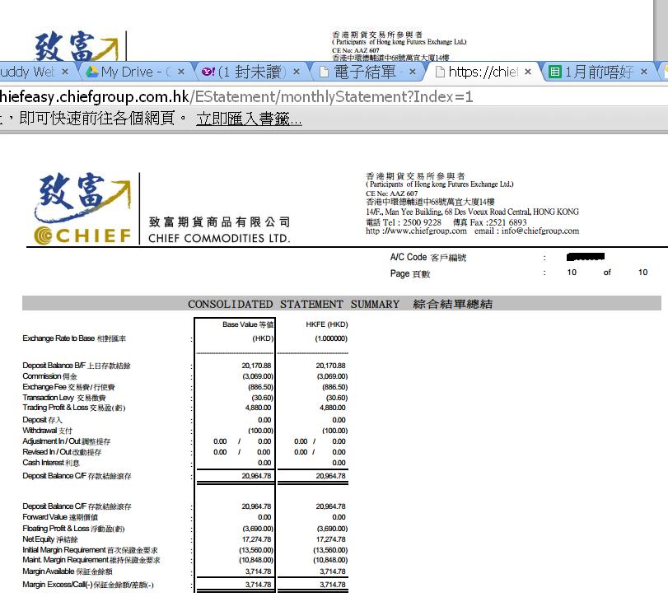Close the 1月前唔好 tab
668x597 pixels.
tap(644, 72)
